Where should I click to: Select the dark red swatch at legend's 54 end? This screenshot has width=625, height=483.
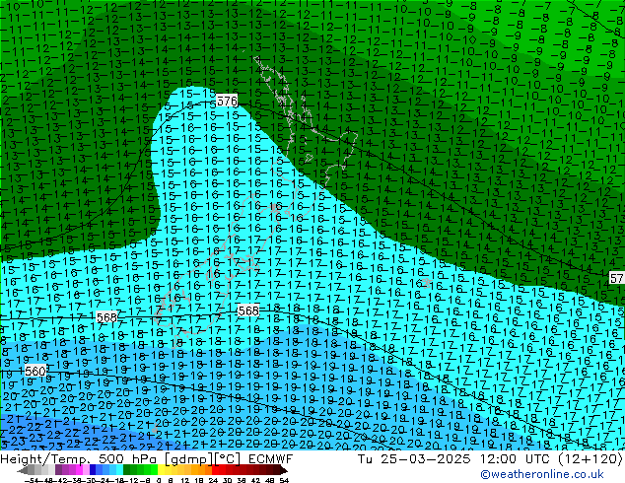point(278,470)
